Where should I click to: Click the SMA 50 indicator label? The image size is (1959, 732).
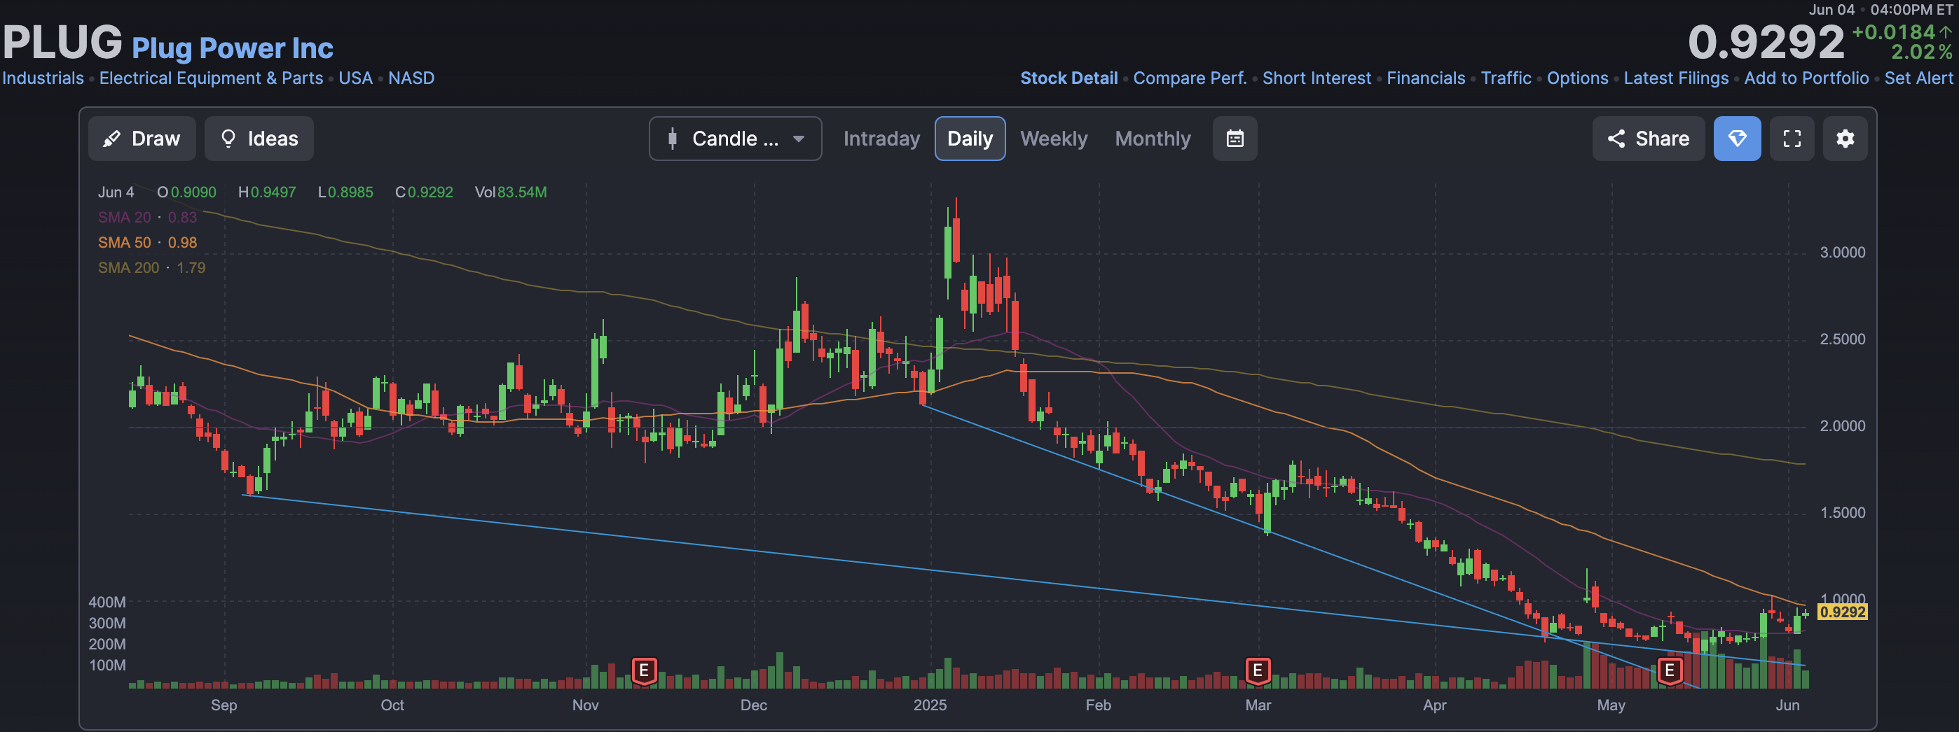[x=148, y=242]
